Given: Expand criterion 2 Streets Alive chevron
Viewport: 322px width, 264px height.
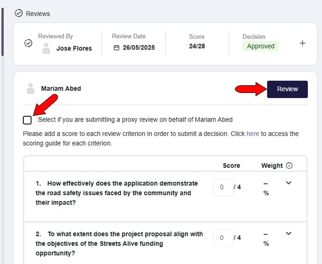Looking at the screenshot, I should (x=288, y=233).
